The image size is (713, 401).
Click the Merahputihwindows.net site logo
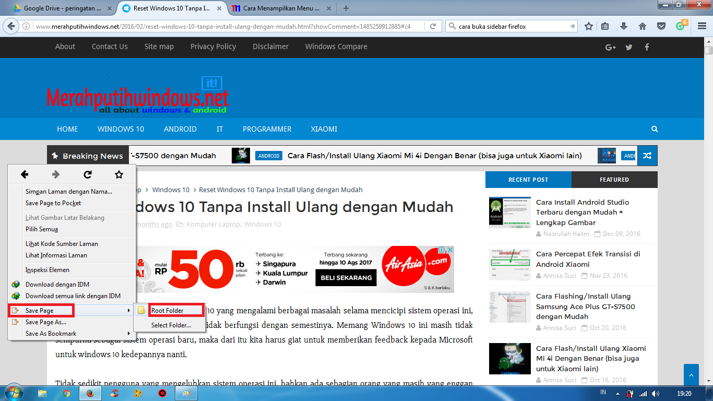(138, 96)
